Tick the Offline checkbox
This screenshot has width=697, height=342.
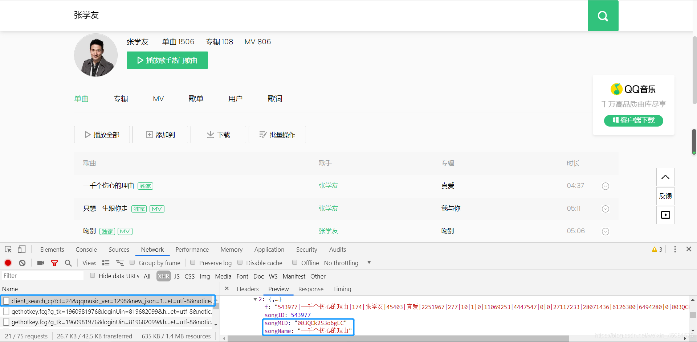(x=295, y=262)
